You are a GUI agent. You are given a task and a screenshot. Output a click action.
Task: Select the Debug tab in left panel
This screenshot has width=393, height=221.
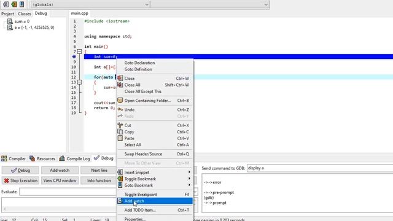pos(41,14)
